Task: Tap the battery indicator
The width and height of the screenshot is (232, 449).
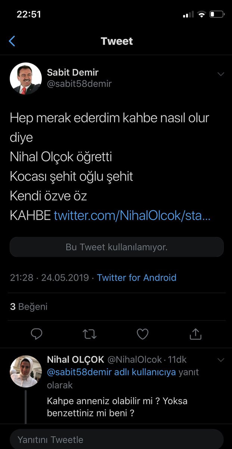Action: pyautogui.click(x=217, y=14)
